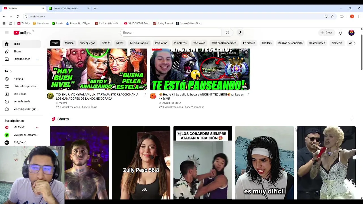Screen dimensions: 363x204
Task: Open Ver más tarde in sidebar
Action: (22, 101)
